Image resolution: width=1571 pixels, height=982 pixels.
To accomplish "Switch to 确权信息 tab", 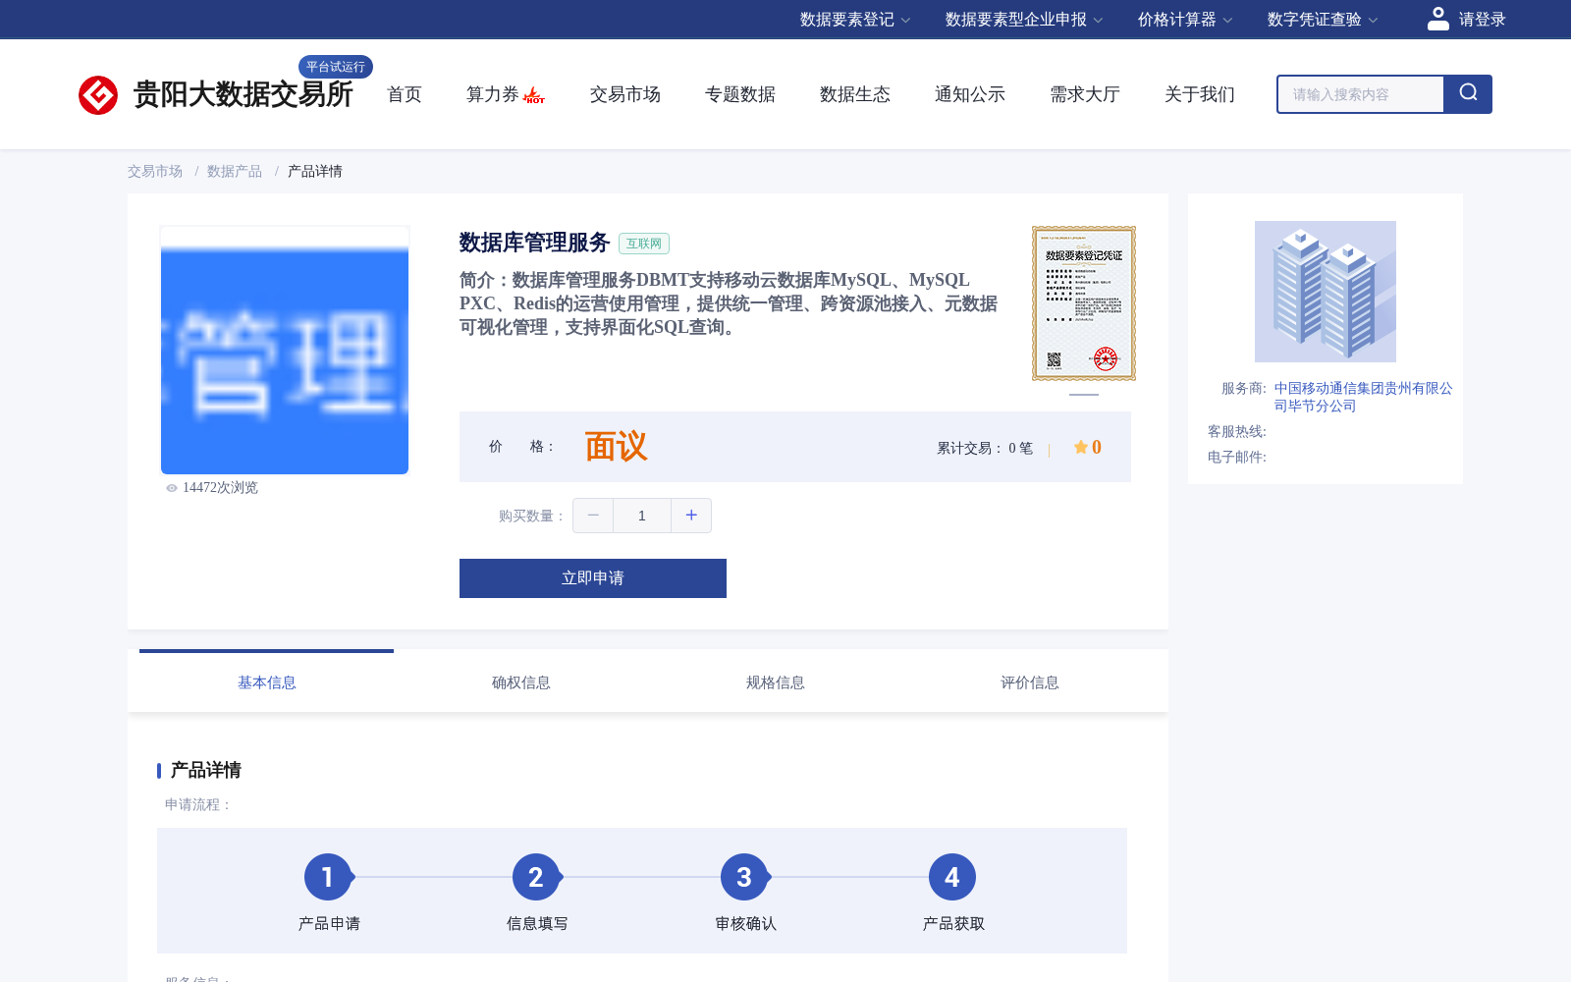I will pos(521,682).
